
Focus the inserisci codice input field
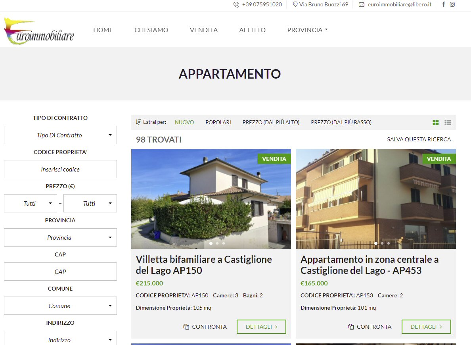tap(60, 170)
